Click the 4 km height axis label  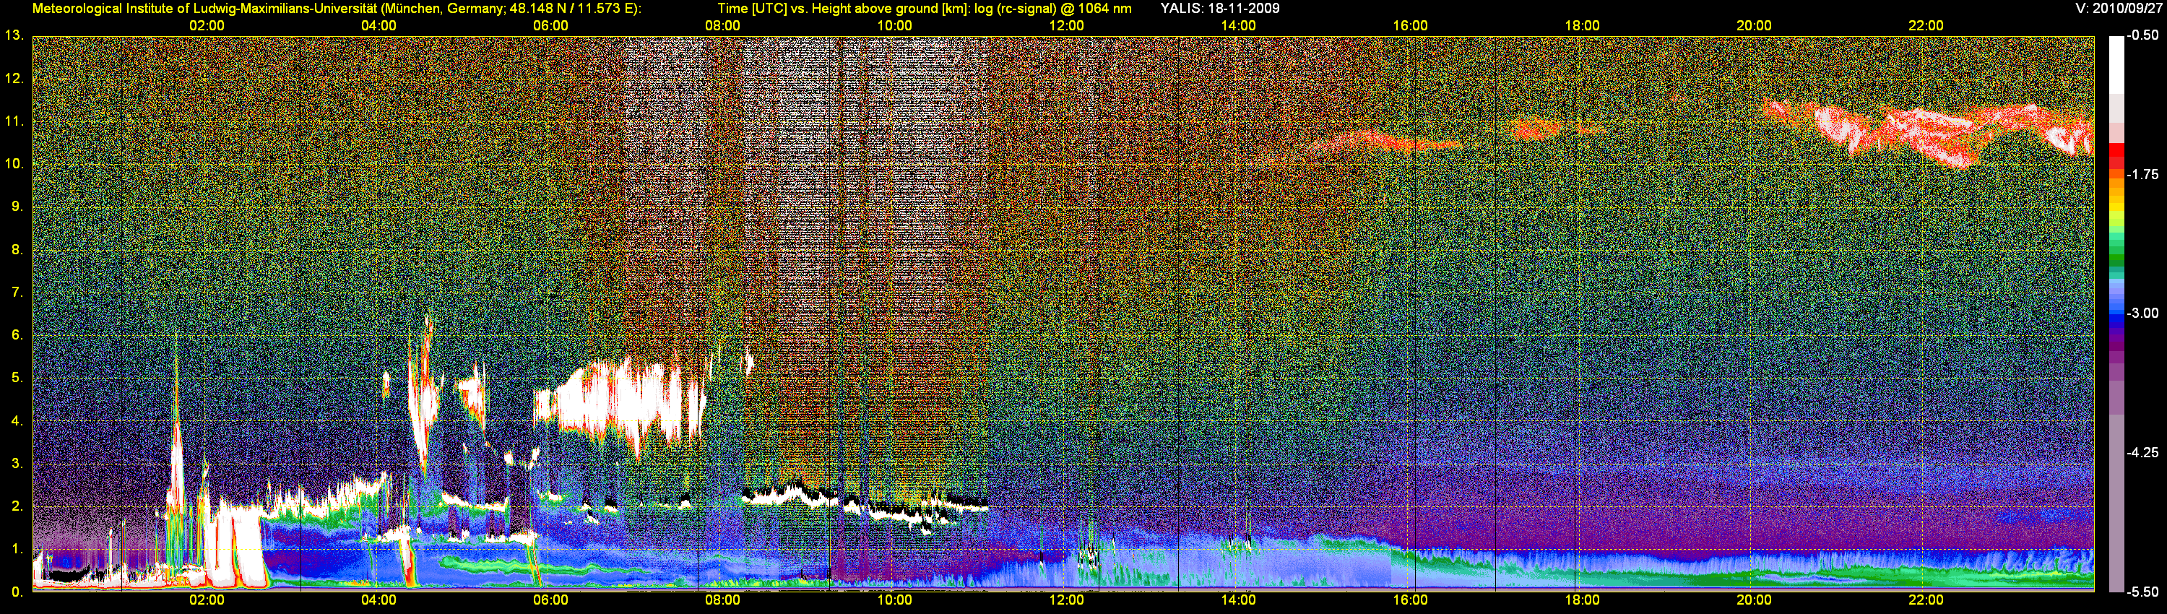tap(17, 420)
